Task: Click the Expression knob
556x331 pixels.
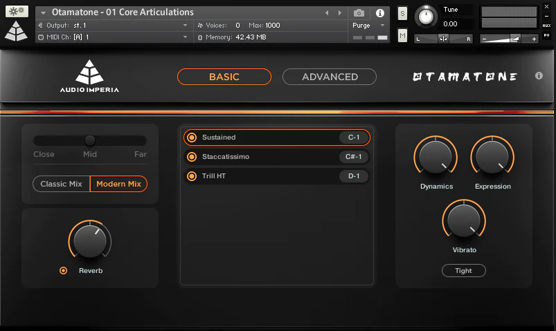Action: [x=492, y=157]
